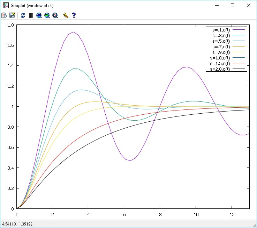
Task: Click the resize grip in status bar corner
Action: tap(255, 226)
